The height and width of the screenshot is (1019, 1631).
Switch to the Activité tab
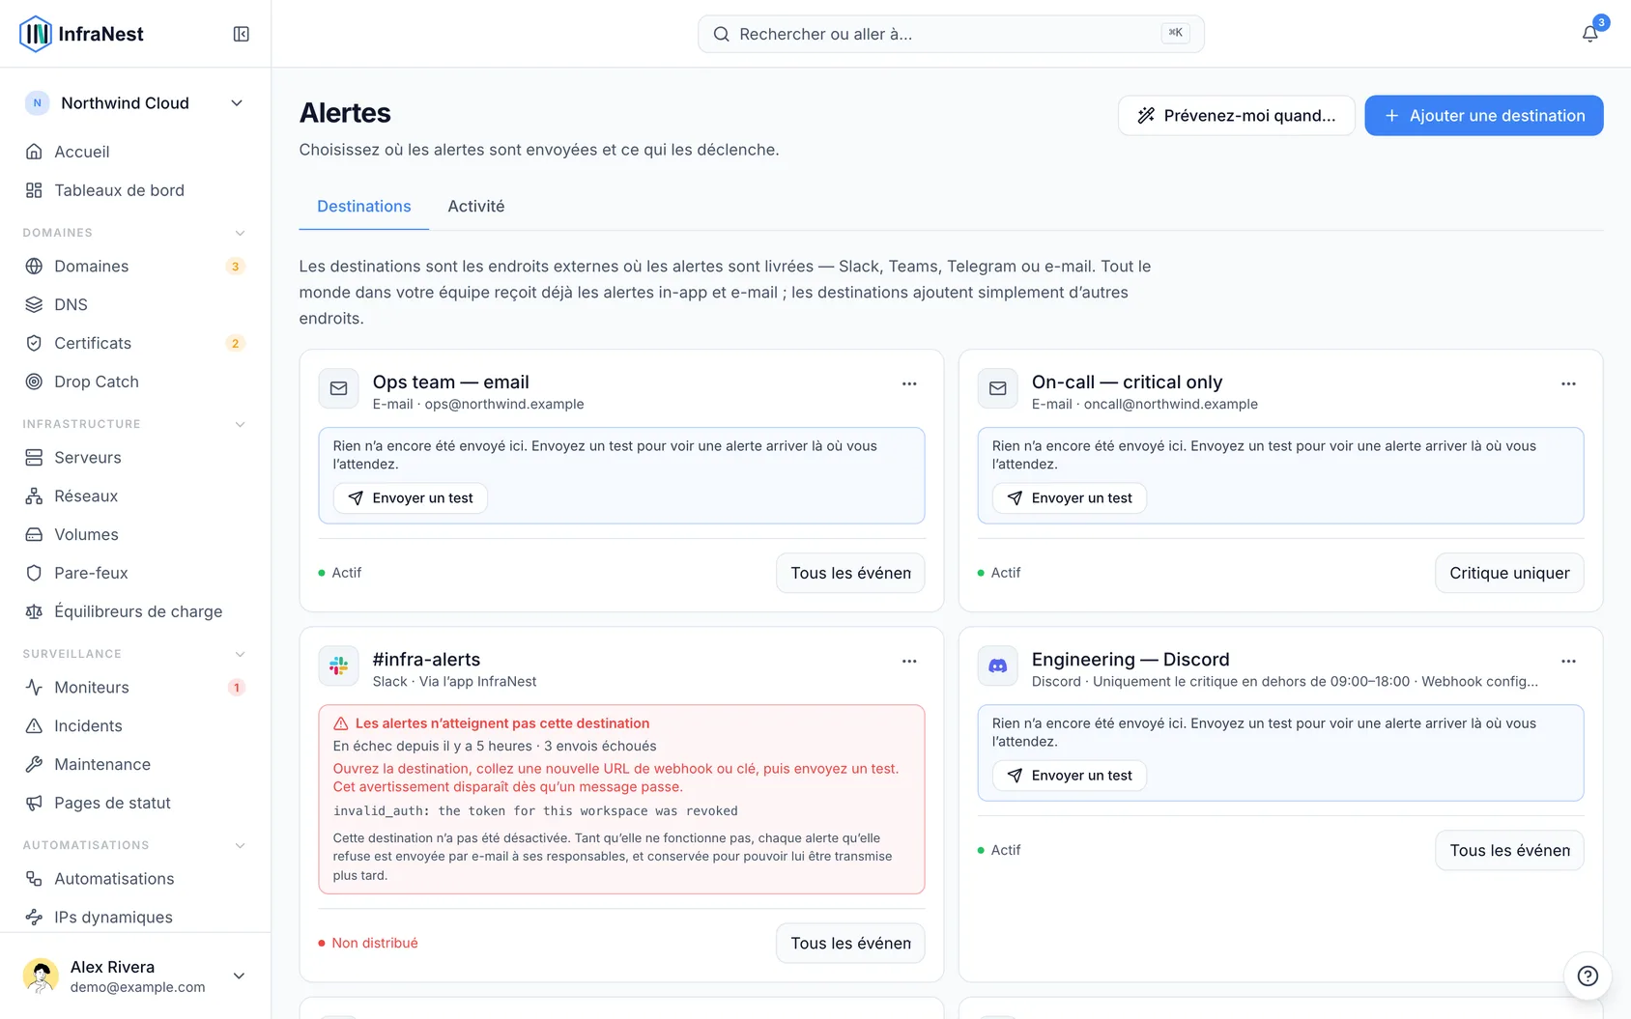pyautogui.click(x=476, y=206)
